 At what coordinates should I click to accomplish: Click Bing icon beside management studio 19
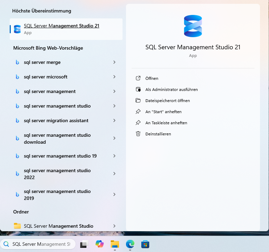(x=17, y=156)
